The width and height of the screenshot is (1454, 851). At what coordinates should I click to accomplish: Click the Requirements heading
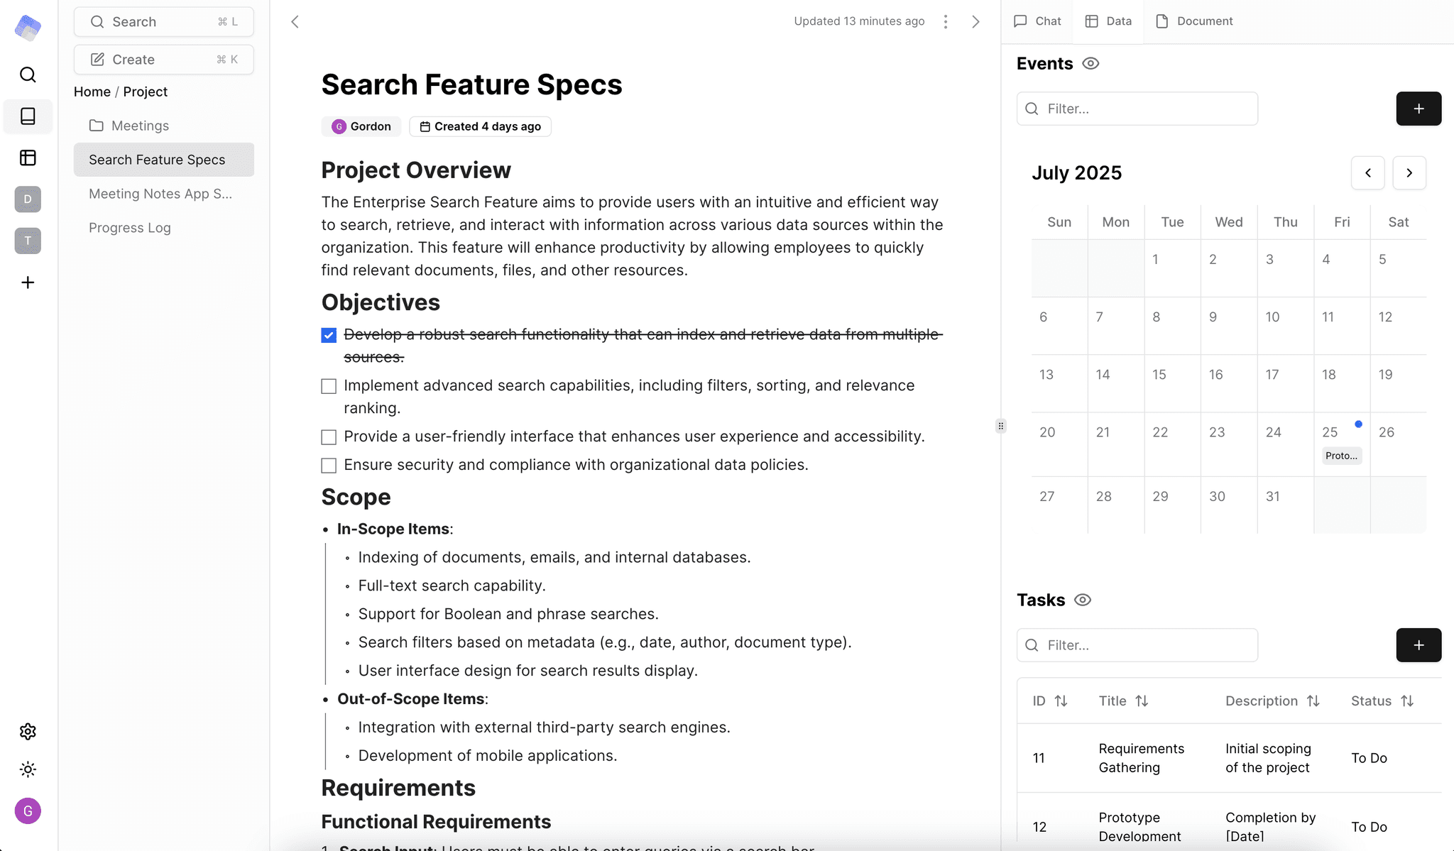point(398,788)
